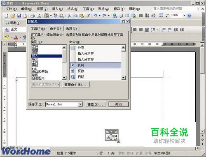
Task: Select 插入分栏符 command
Action: click(x=96, y=53)
